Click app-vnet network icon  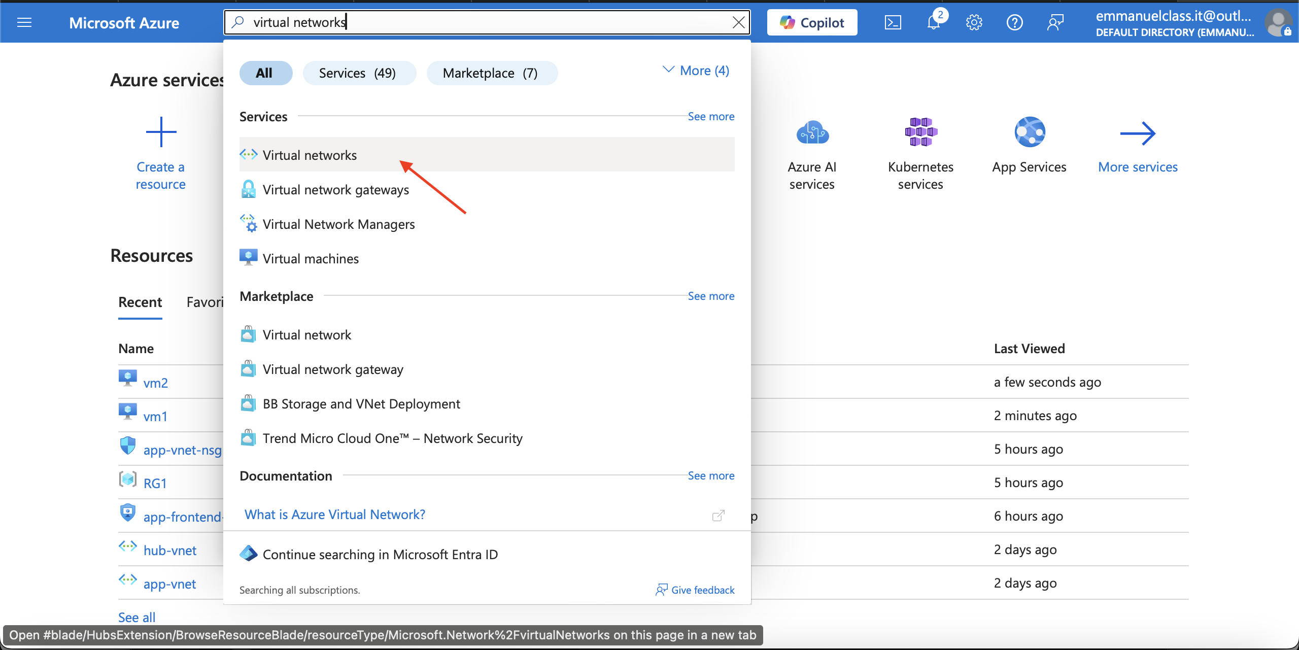pos(127,579)
